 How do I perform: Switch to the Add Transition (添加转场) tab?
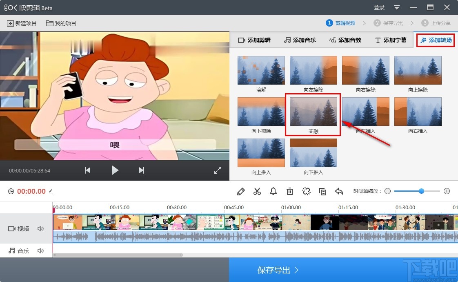click(436, 40)
